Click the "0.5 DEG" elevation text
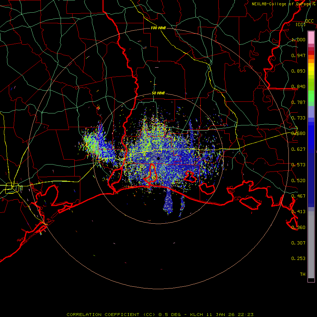This screenshot has height=317, width=317. pyautogui.click(x=169, y=315)
